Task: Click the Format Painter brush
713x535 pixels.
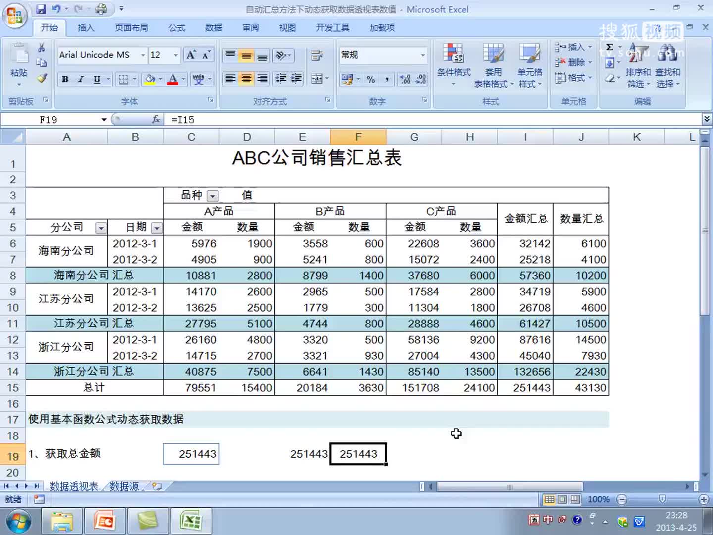Action: [42, 78]
